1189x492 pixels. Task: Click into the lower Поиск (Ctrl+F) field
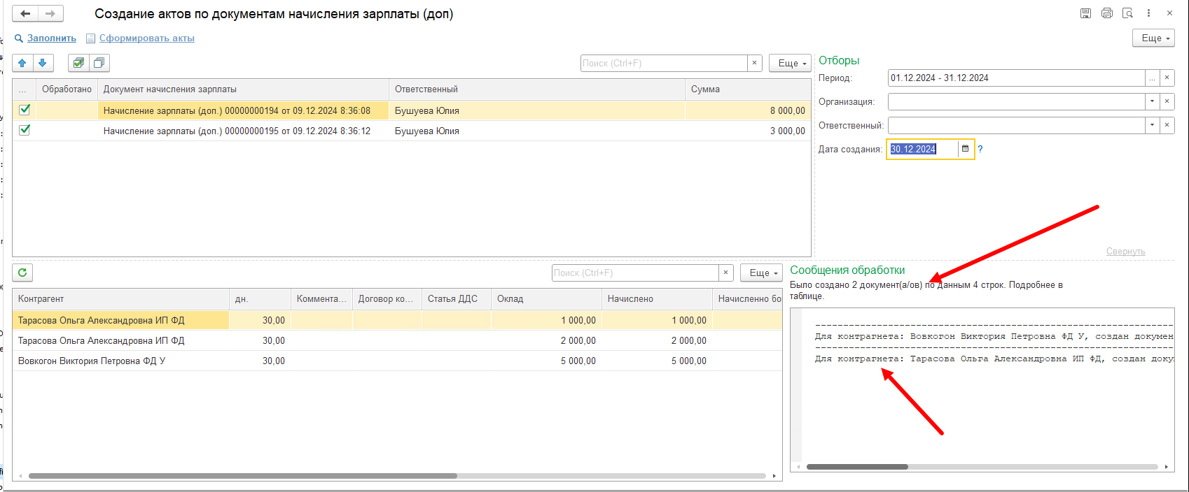635,273
